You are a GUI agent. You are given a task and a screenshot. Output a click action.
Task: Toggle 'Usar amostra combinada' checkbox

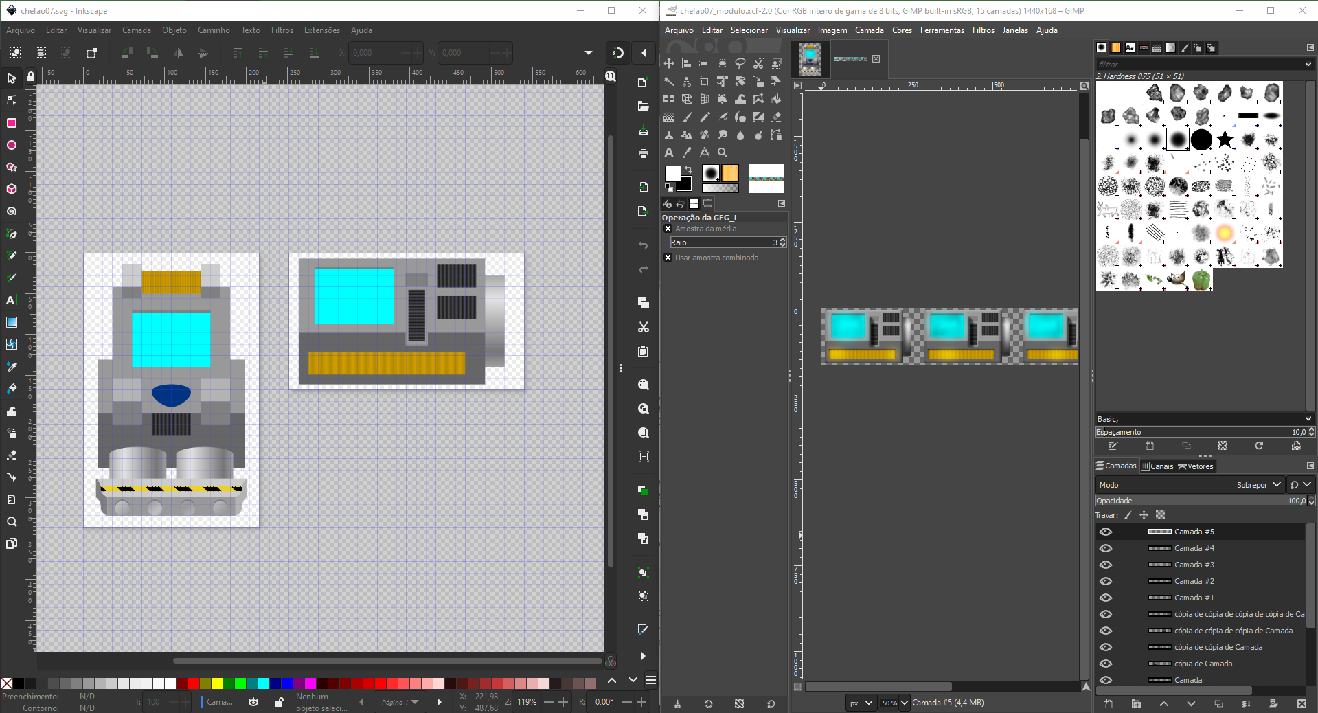pyautogui.click(x=668, y=258)
